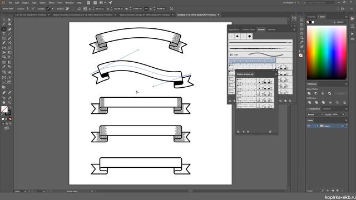The height and width of the screenshot is (200, 356).
Task: Open Brush Libraries menu in Brushes panel
Action: tap(230, 101)
